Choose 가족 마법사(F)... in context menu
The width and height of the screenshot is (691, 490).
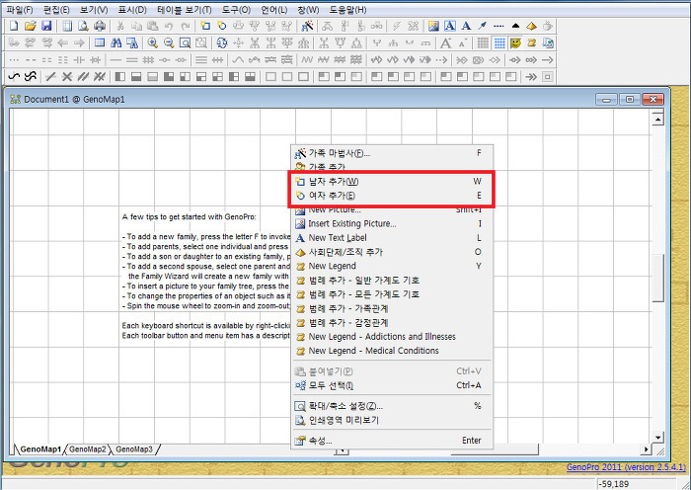[x=392, y=153]
